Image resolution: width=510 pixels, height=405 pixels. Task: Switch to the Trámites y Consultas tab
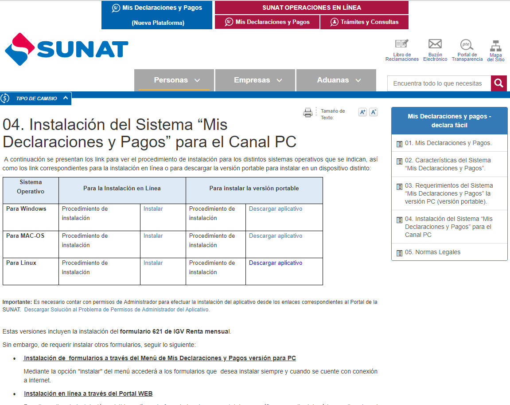point(364,21)
